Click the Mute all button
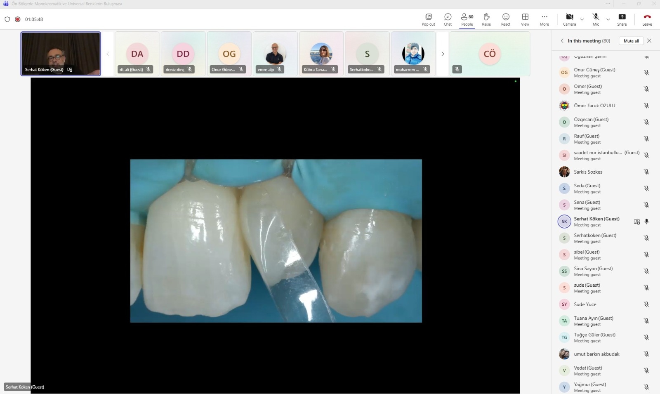Viewport: 660px width, 394px height. 631,41
